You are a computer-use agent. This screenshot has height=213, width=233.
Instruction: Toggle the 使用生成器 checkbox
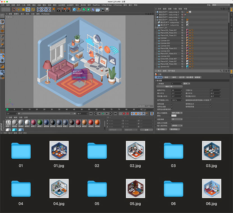(x=172, y=106)
